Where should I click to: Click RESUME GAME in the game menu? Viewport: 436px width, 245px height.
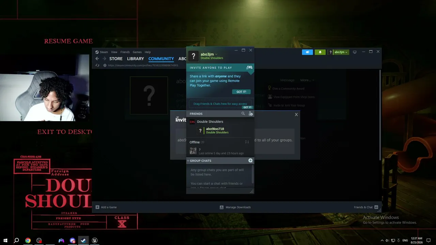click(68, 41)
